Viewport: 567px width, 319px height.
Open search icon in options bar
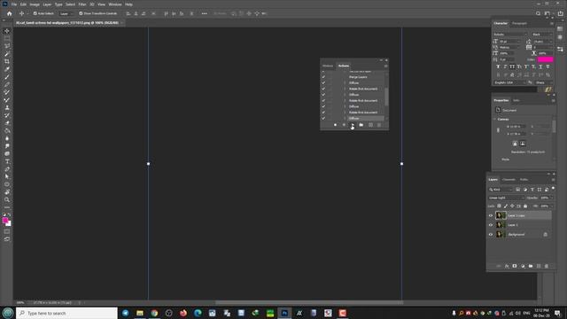click(x=538, y=13)
